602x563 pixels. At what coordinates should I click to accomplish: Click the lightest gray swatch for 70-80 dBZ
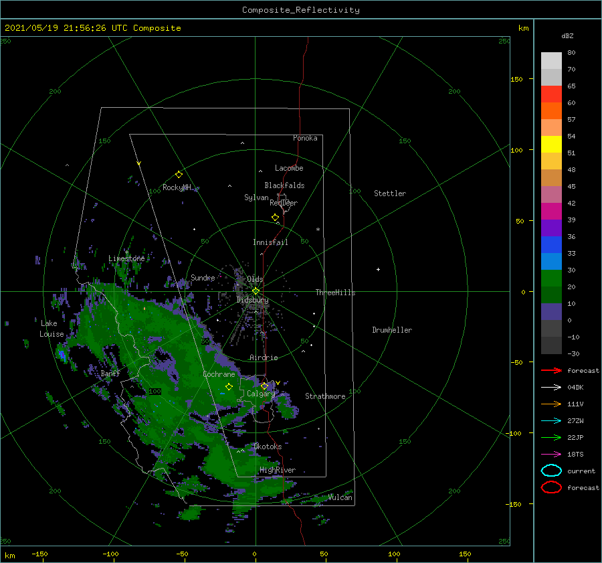click(551, 61)
